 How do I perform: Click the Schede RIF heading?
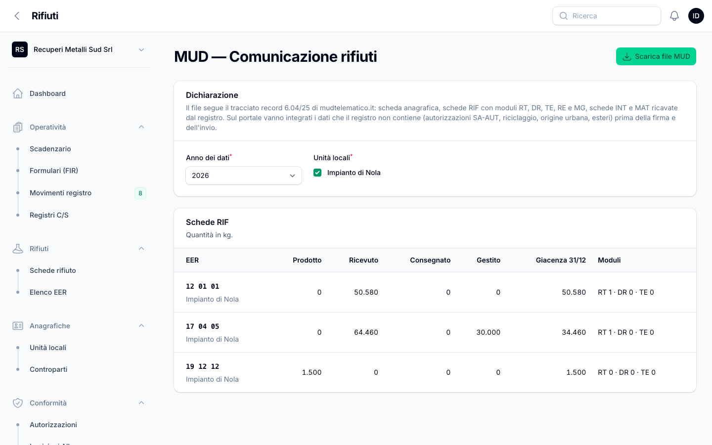[x=207, y=222]
